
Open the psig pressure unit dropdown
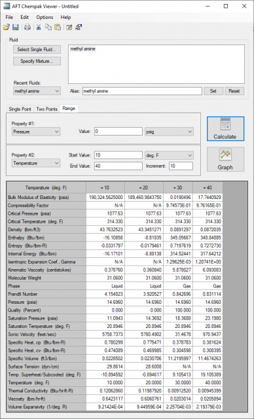tap(169, 132)
